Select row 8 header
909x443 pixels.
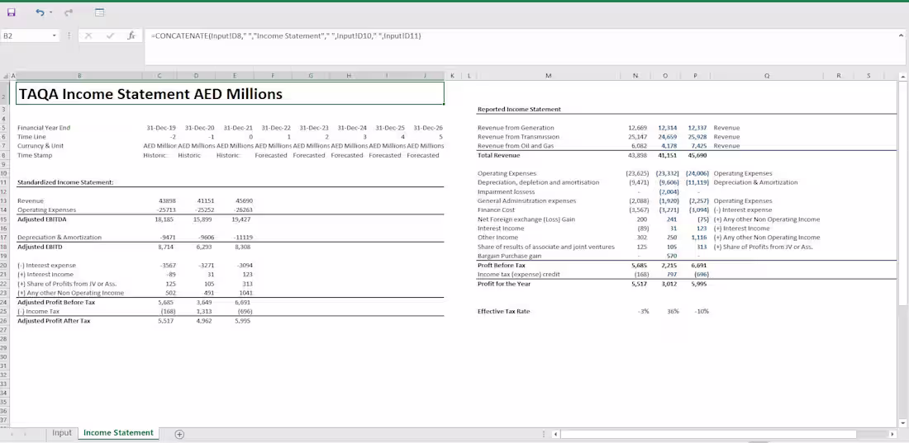[3, 155]
